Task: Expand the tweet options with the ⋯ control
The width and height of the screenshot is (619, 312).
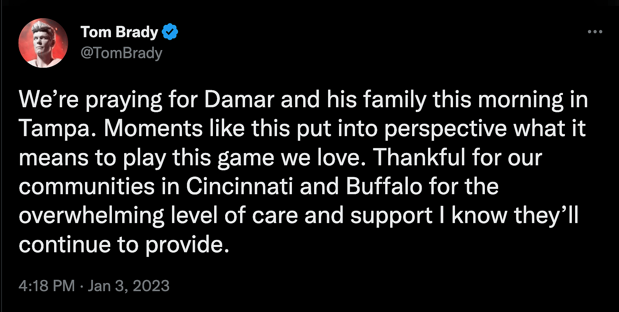Action: tap(595, 32)
